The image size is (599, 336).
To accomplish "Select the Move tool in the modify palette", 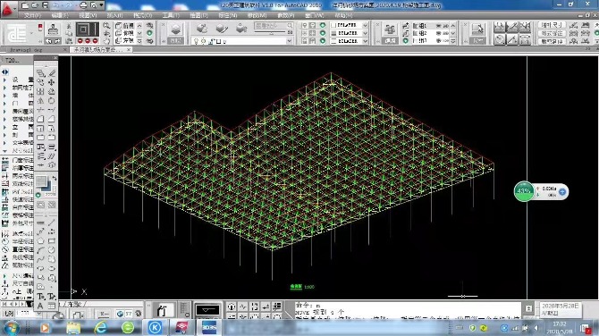I will [52, 82].
